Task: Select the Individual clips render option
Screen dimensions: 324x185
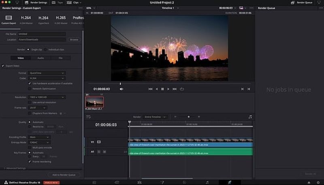Action: coord(45,49)
